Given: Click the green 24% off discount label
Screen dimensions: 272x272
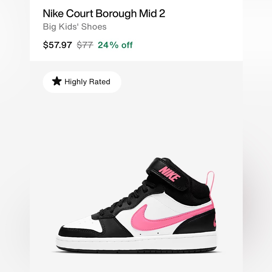Looking at the screenshot, I should 114,45.
